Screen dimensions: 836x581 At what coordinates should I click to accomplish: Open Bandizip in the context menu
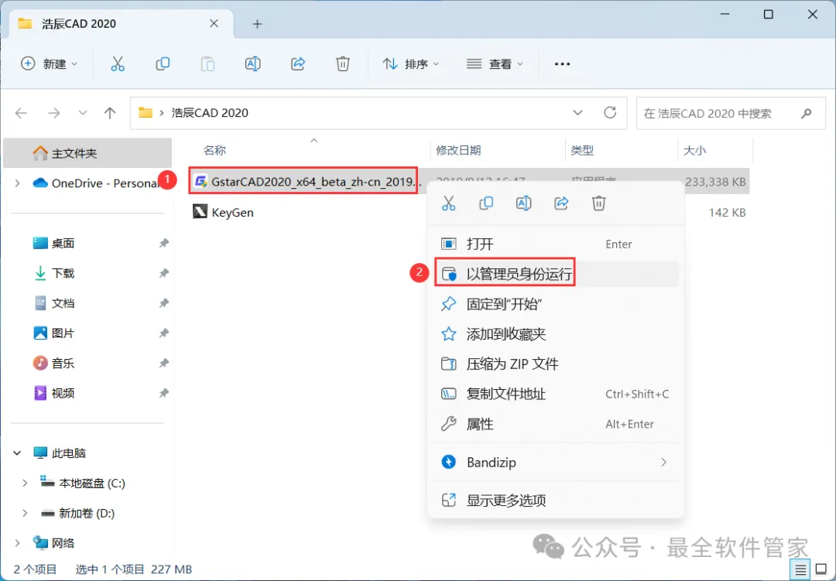(555, 462)
